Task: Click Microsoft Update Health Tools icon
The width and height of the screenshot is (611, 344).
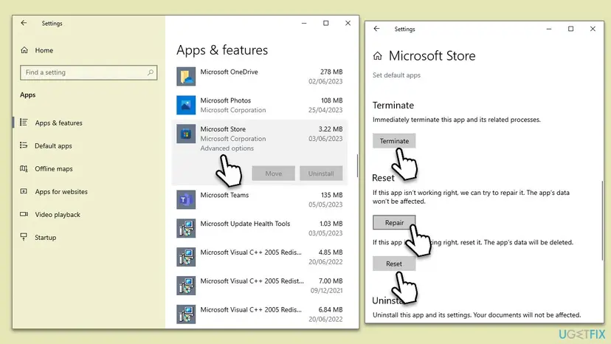Action: (186, 228)
